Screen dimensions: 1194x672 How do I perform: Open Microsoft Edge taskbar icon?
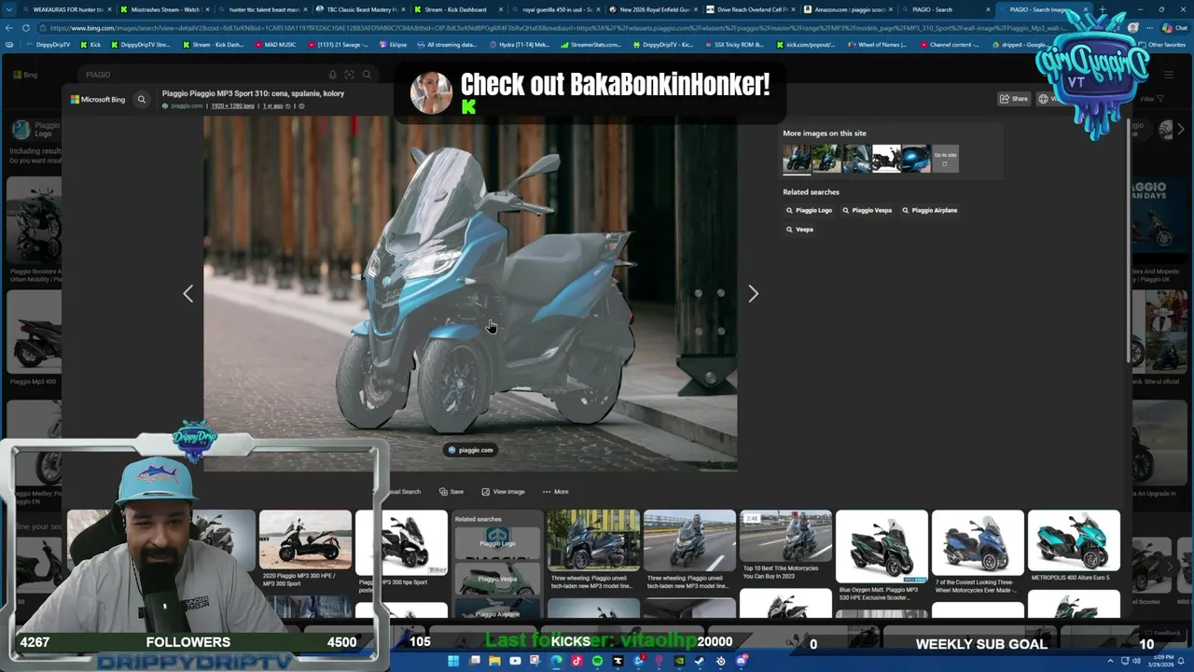556,661
